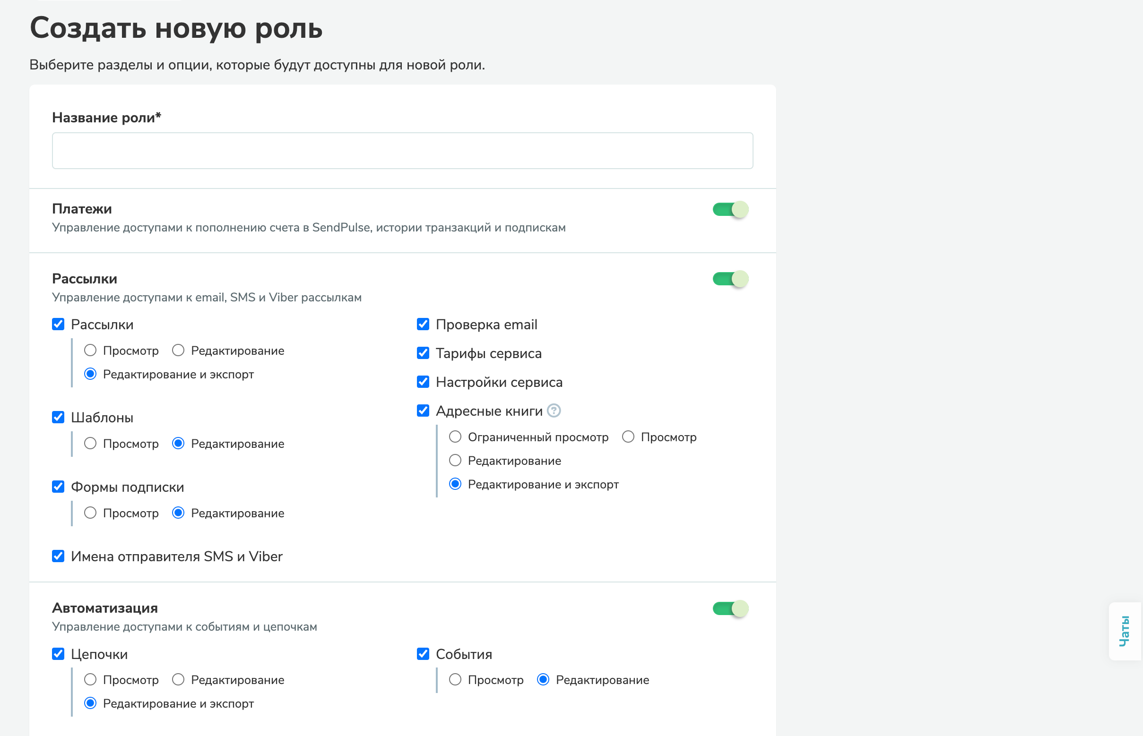
Task: Uncheck the Тарифы сервиса checkbox
Action: pos(423,353)
